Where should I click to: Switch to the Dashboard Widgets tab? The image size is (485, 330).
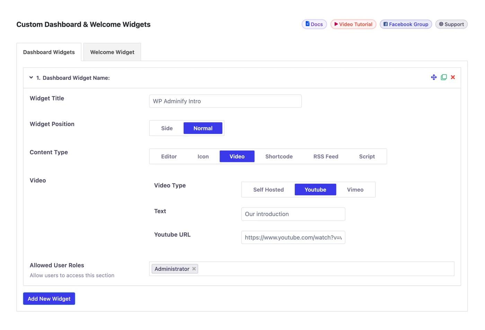(x=49, y=52)
